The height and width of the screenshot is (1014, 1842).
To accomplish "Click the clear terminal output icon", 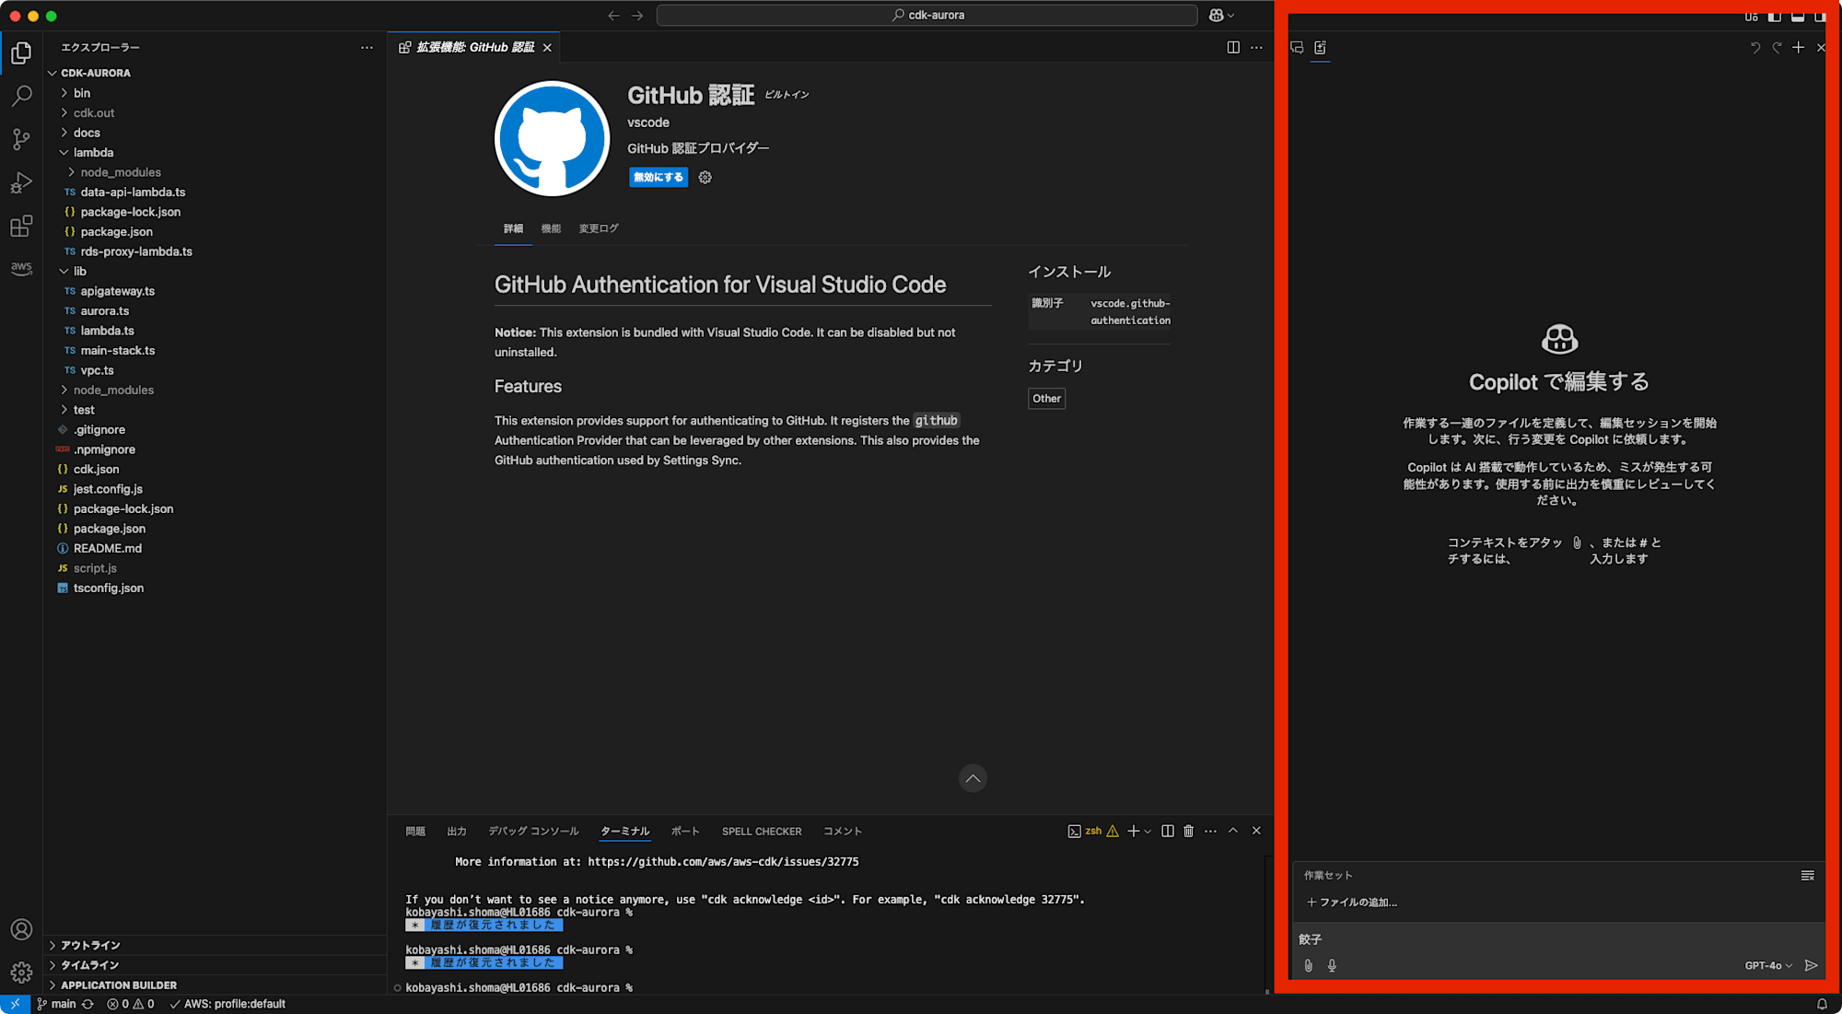I will pos(1187,831).
